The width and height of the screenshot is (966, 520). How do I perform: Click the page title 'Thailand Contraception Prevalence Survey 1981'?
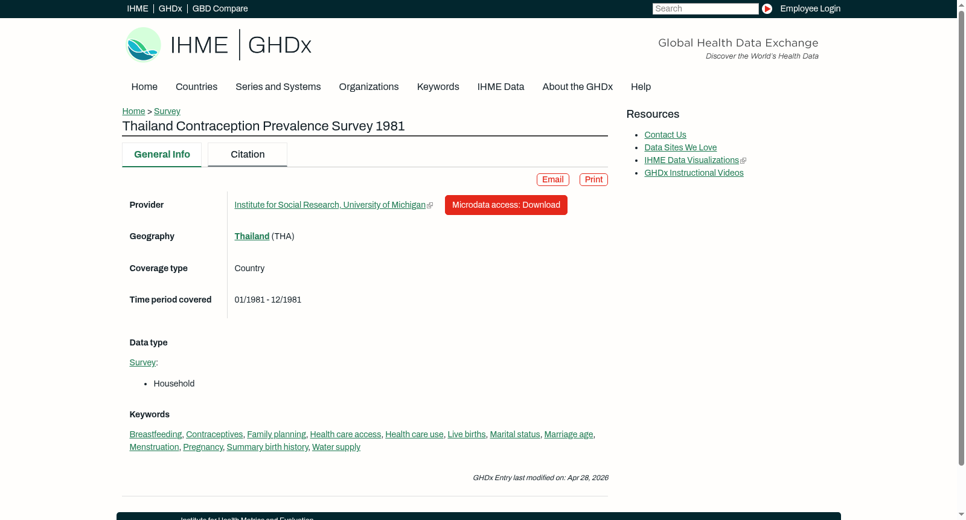point(263,126)
